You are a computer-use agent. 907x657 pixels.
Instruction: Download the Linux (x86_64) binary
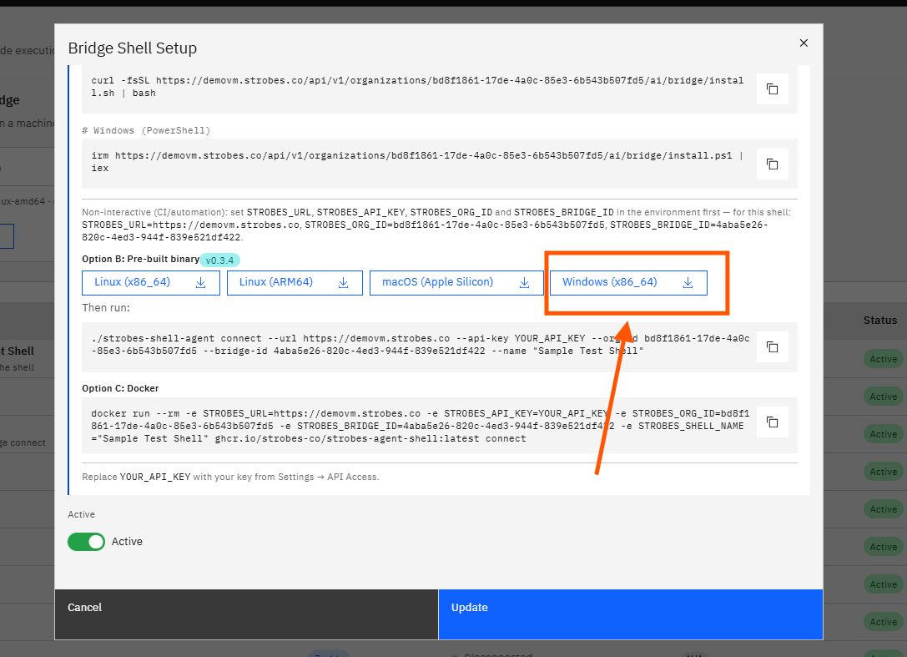click(x=151, y=282)
